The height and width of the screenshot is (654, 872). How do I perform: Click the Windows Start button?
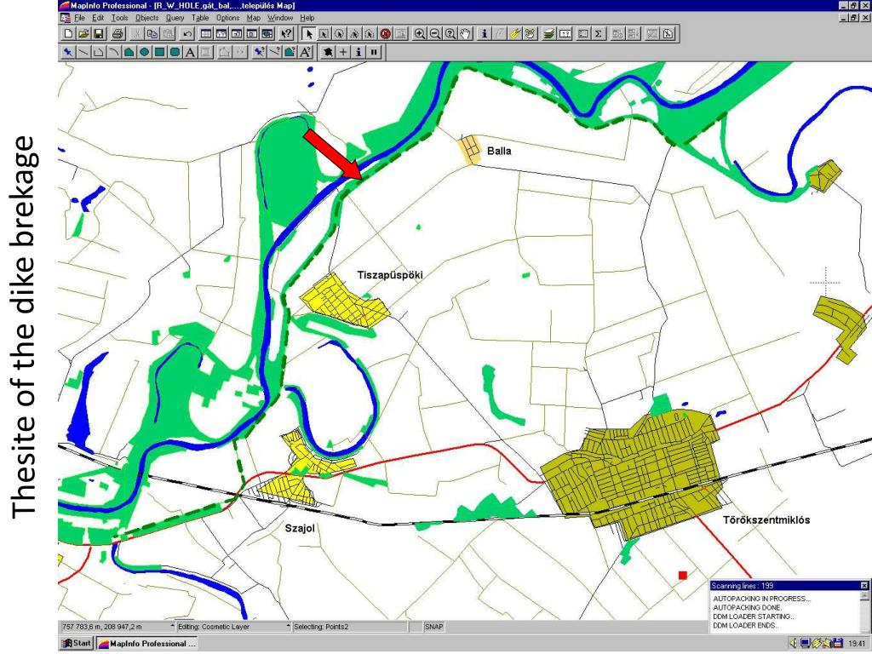tap(76, 644)
